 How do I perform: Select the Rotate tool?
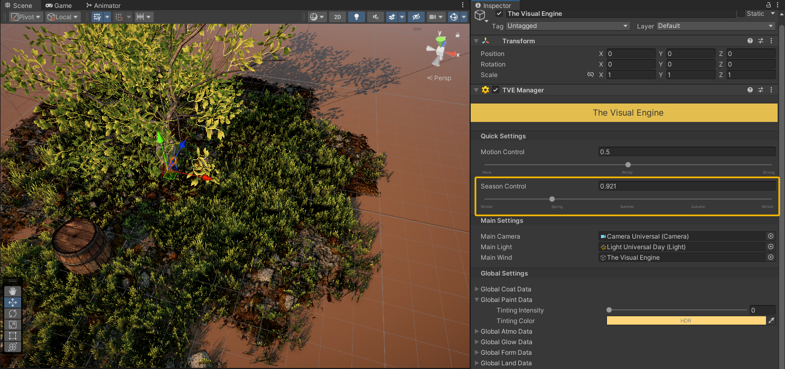[x=13, y=314]
